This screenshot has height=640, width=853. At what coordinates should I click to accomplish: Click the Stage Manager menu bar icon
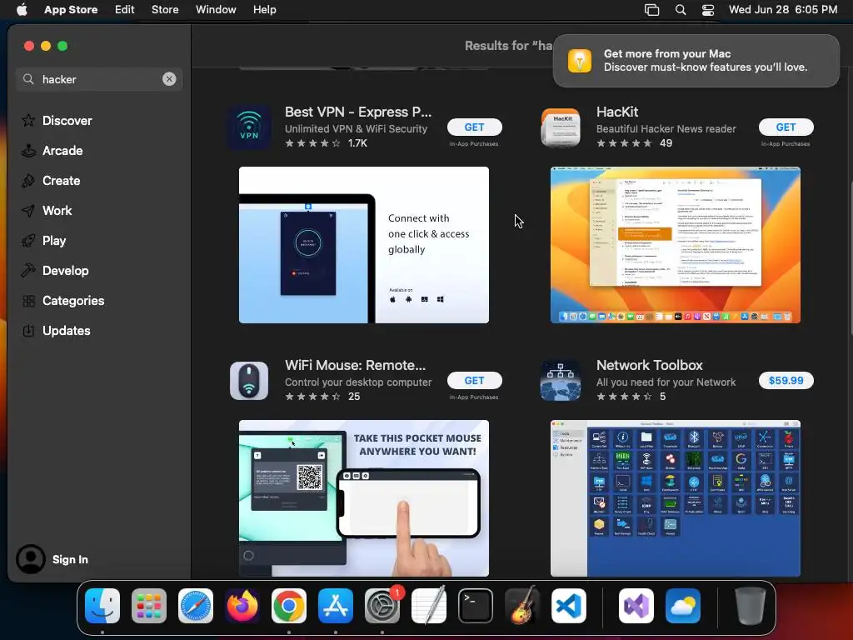[651, 9]
